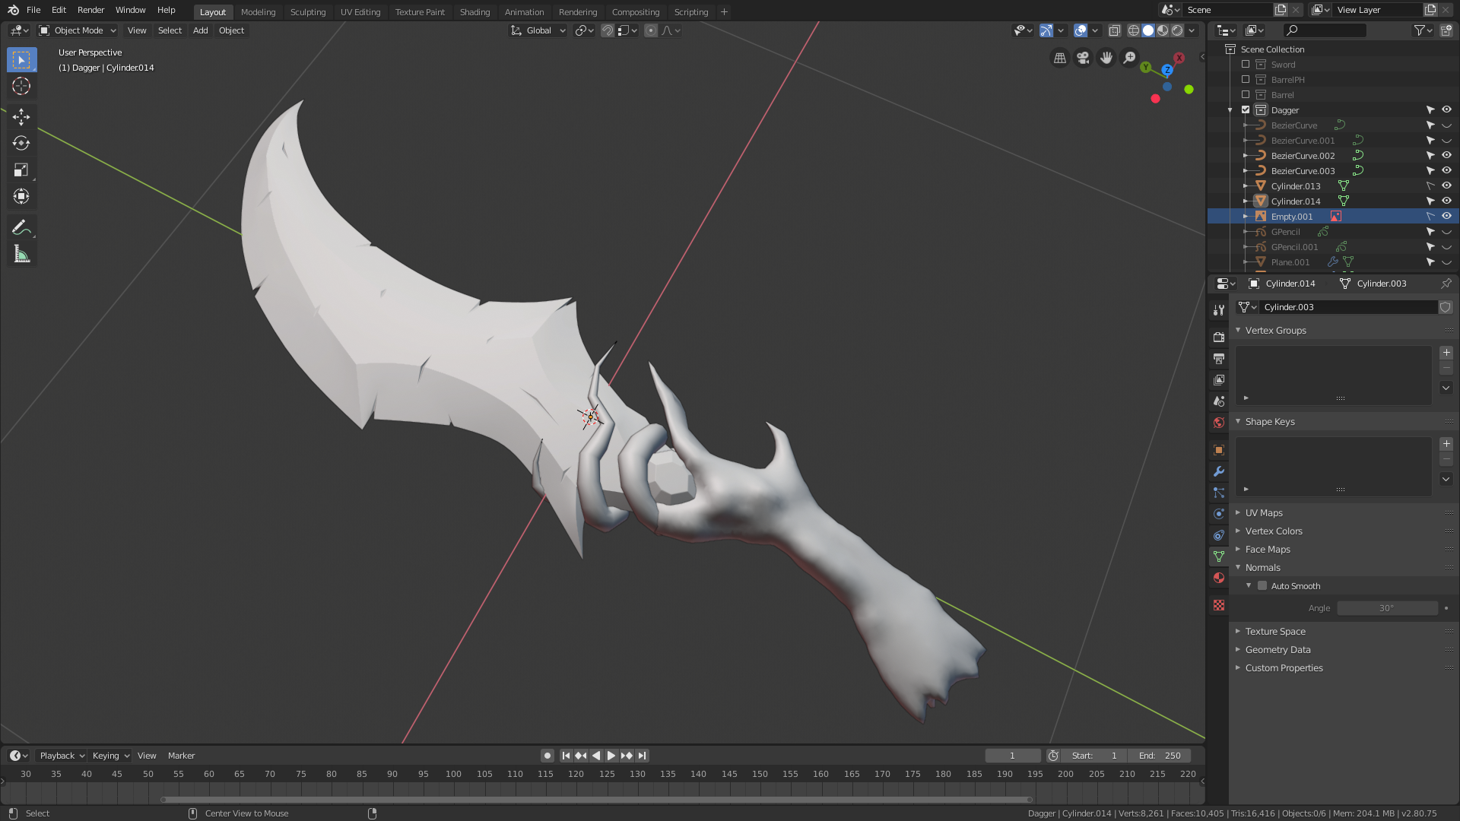Expand the Geometry Data panel

point(1277,650)
